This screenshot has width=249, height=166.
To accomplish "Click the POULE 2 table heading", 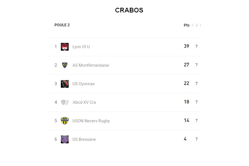I will click(x=62, y=25).
